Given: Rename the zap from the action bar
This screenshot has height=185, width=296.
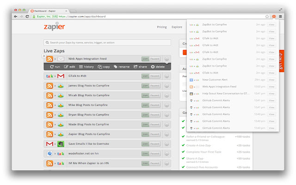Looking at the screenshot, I should point(122,67).
